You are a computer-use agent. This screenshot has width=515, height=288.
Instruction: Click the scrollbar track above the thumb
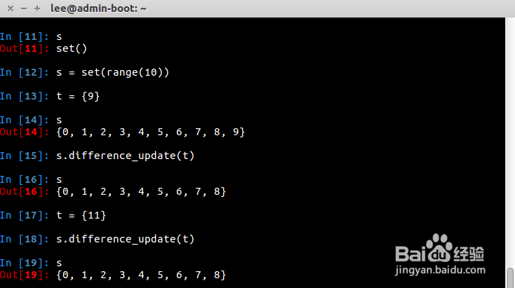coord(510,143)
